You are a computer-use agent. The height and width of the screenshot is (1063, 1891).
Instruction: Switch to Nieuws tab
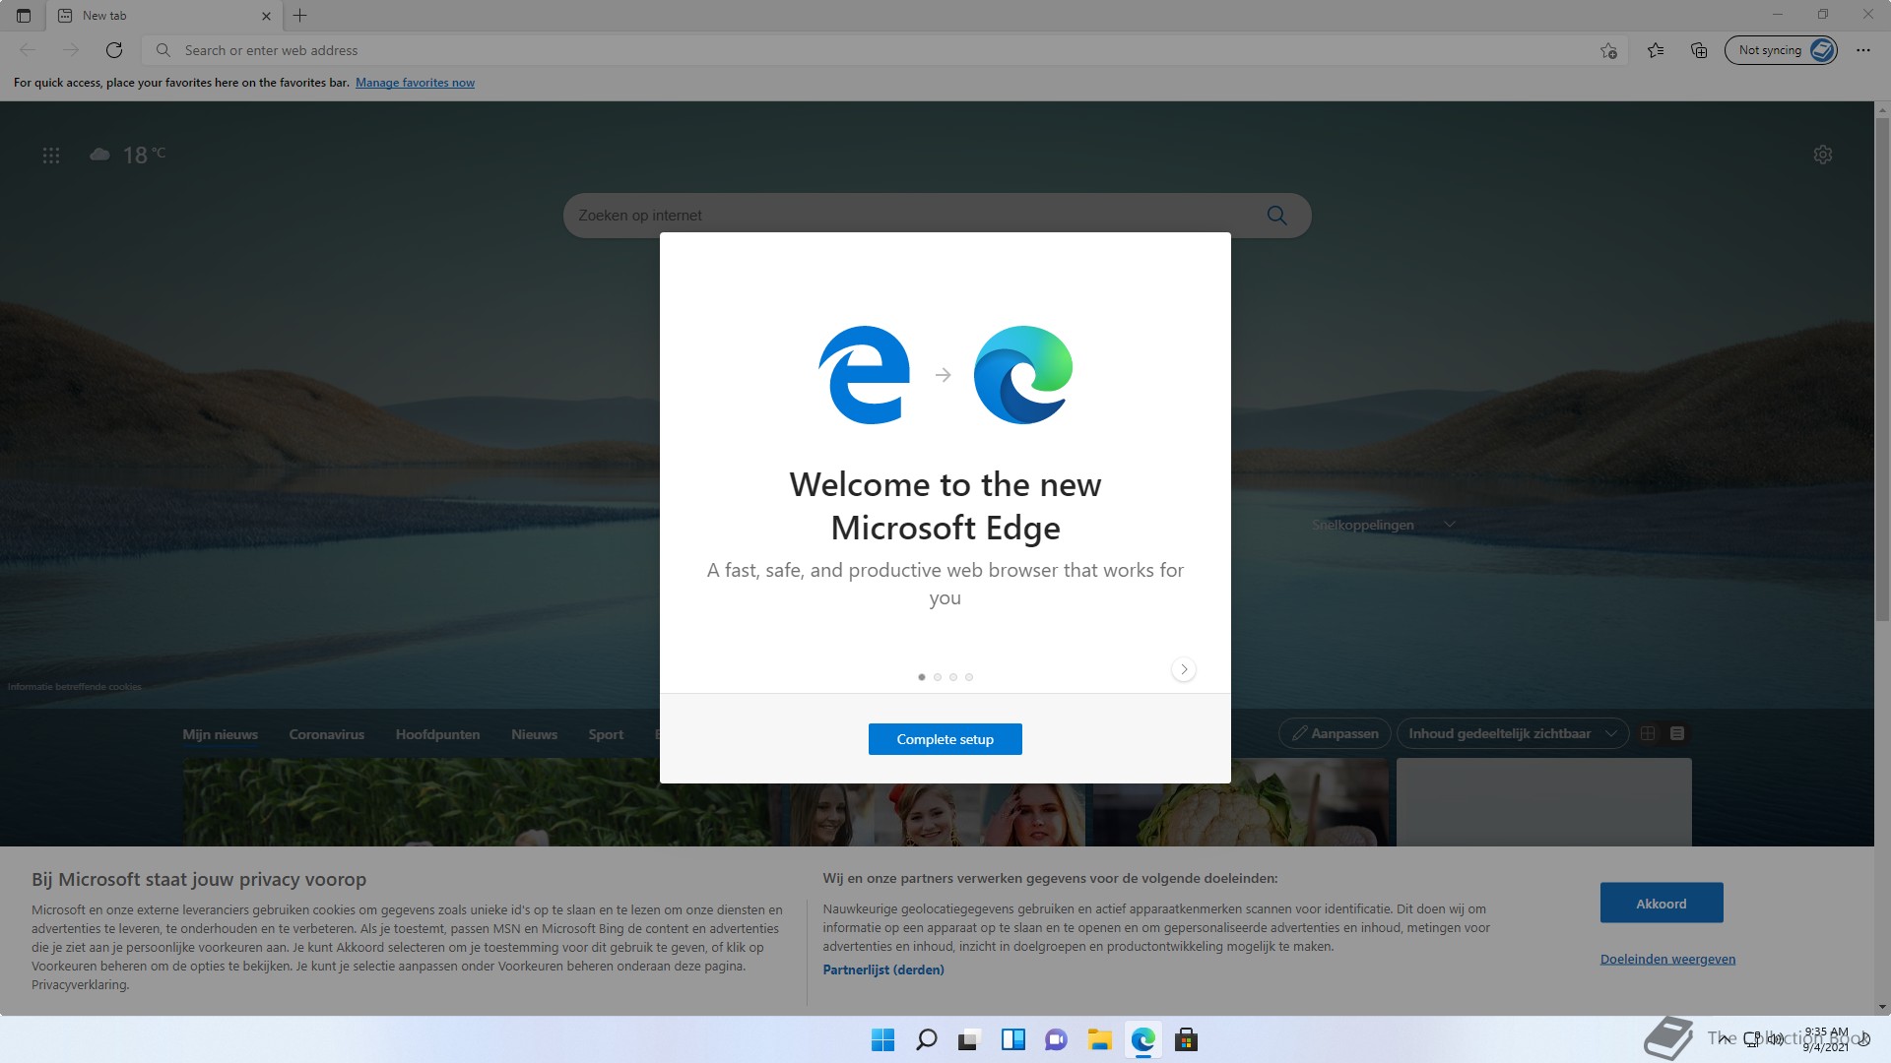click(x=535, y=734)
